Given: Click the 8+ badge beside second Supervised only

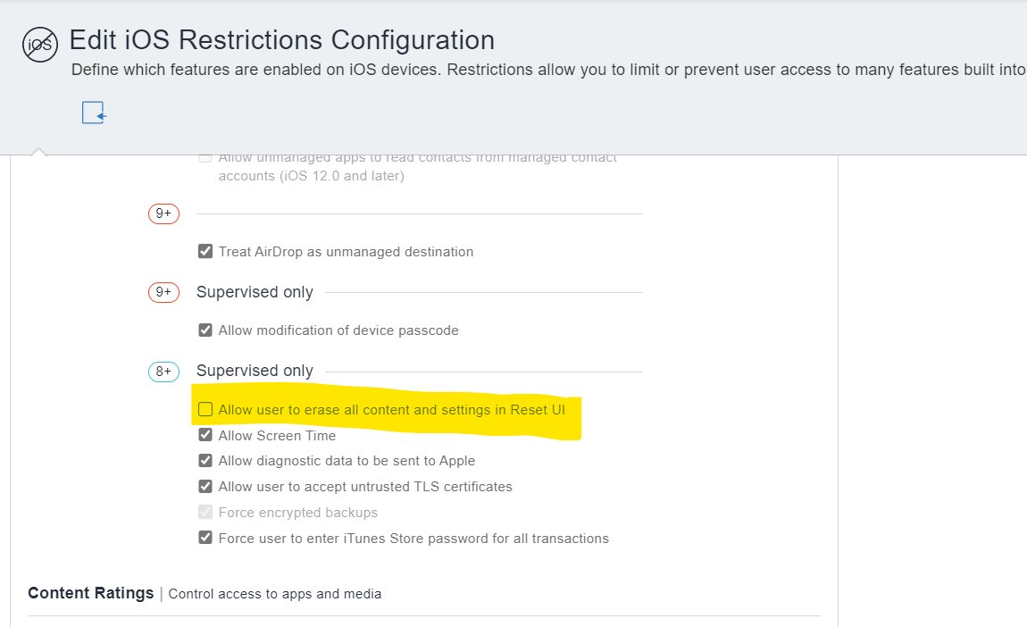Looking at the screenshot, I should [x=163, y=372].
